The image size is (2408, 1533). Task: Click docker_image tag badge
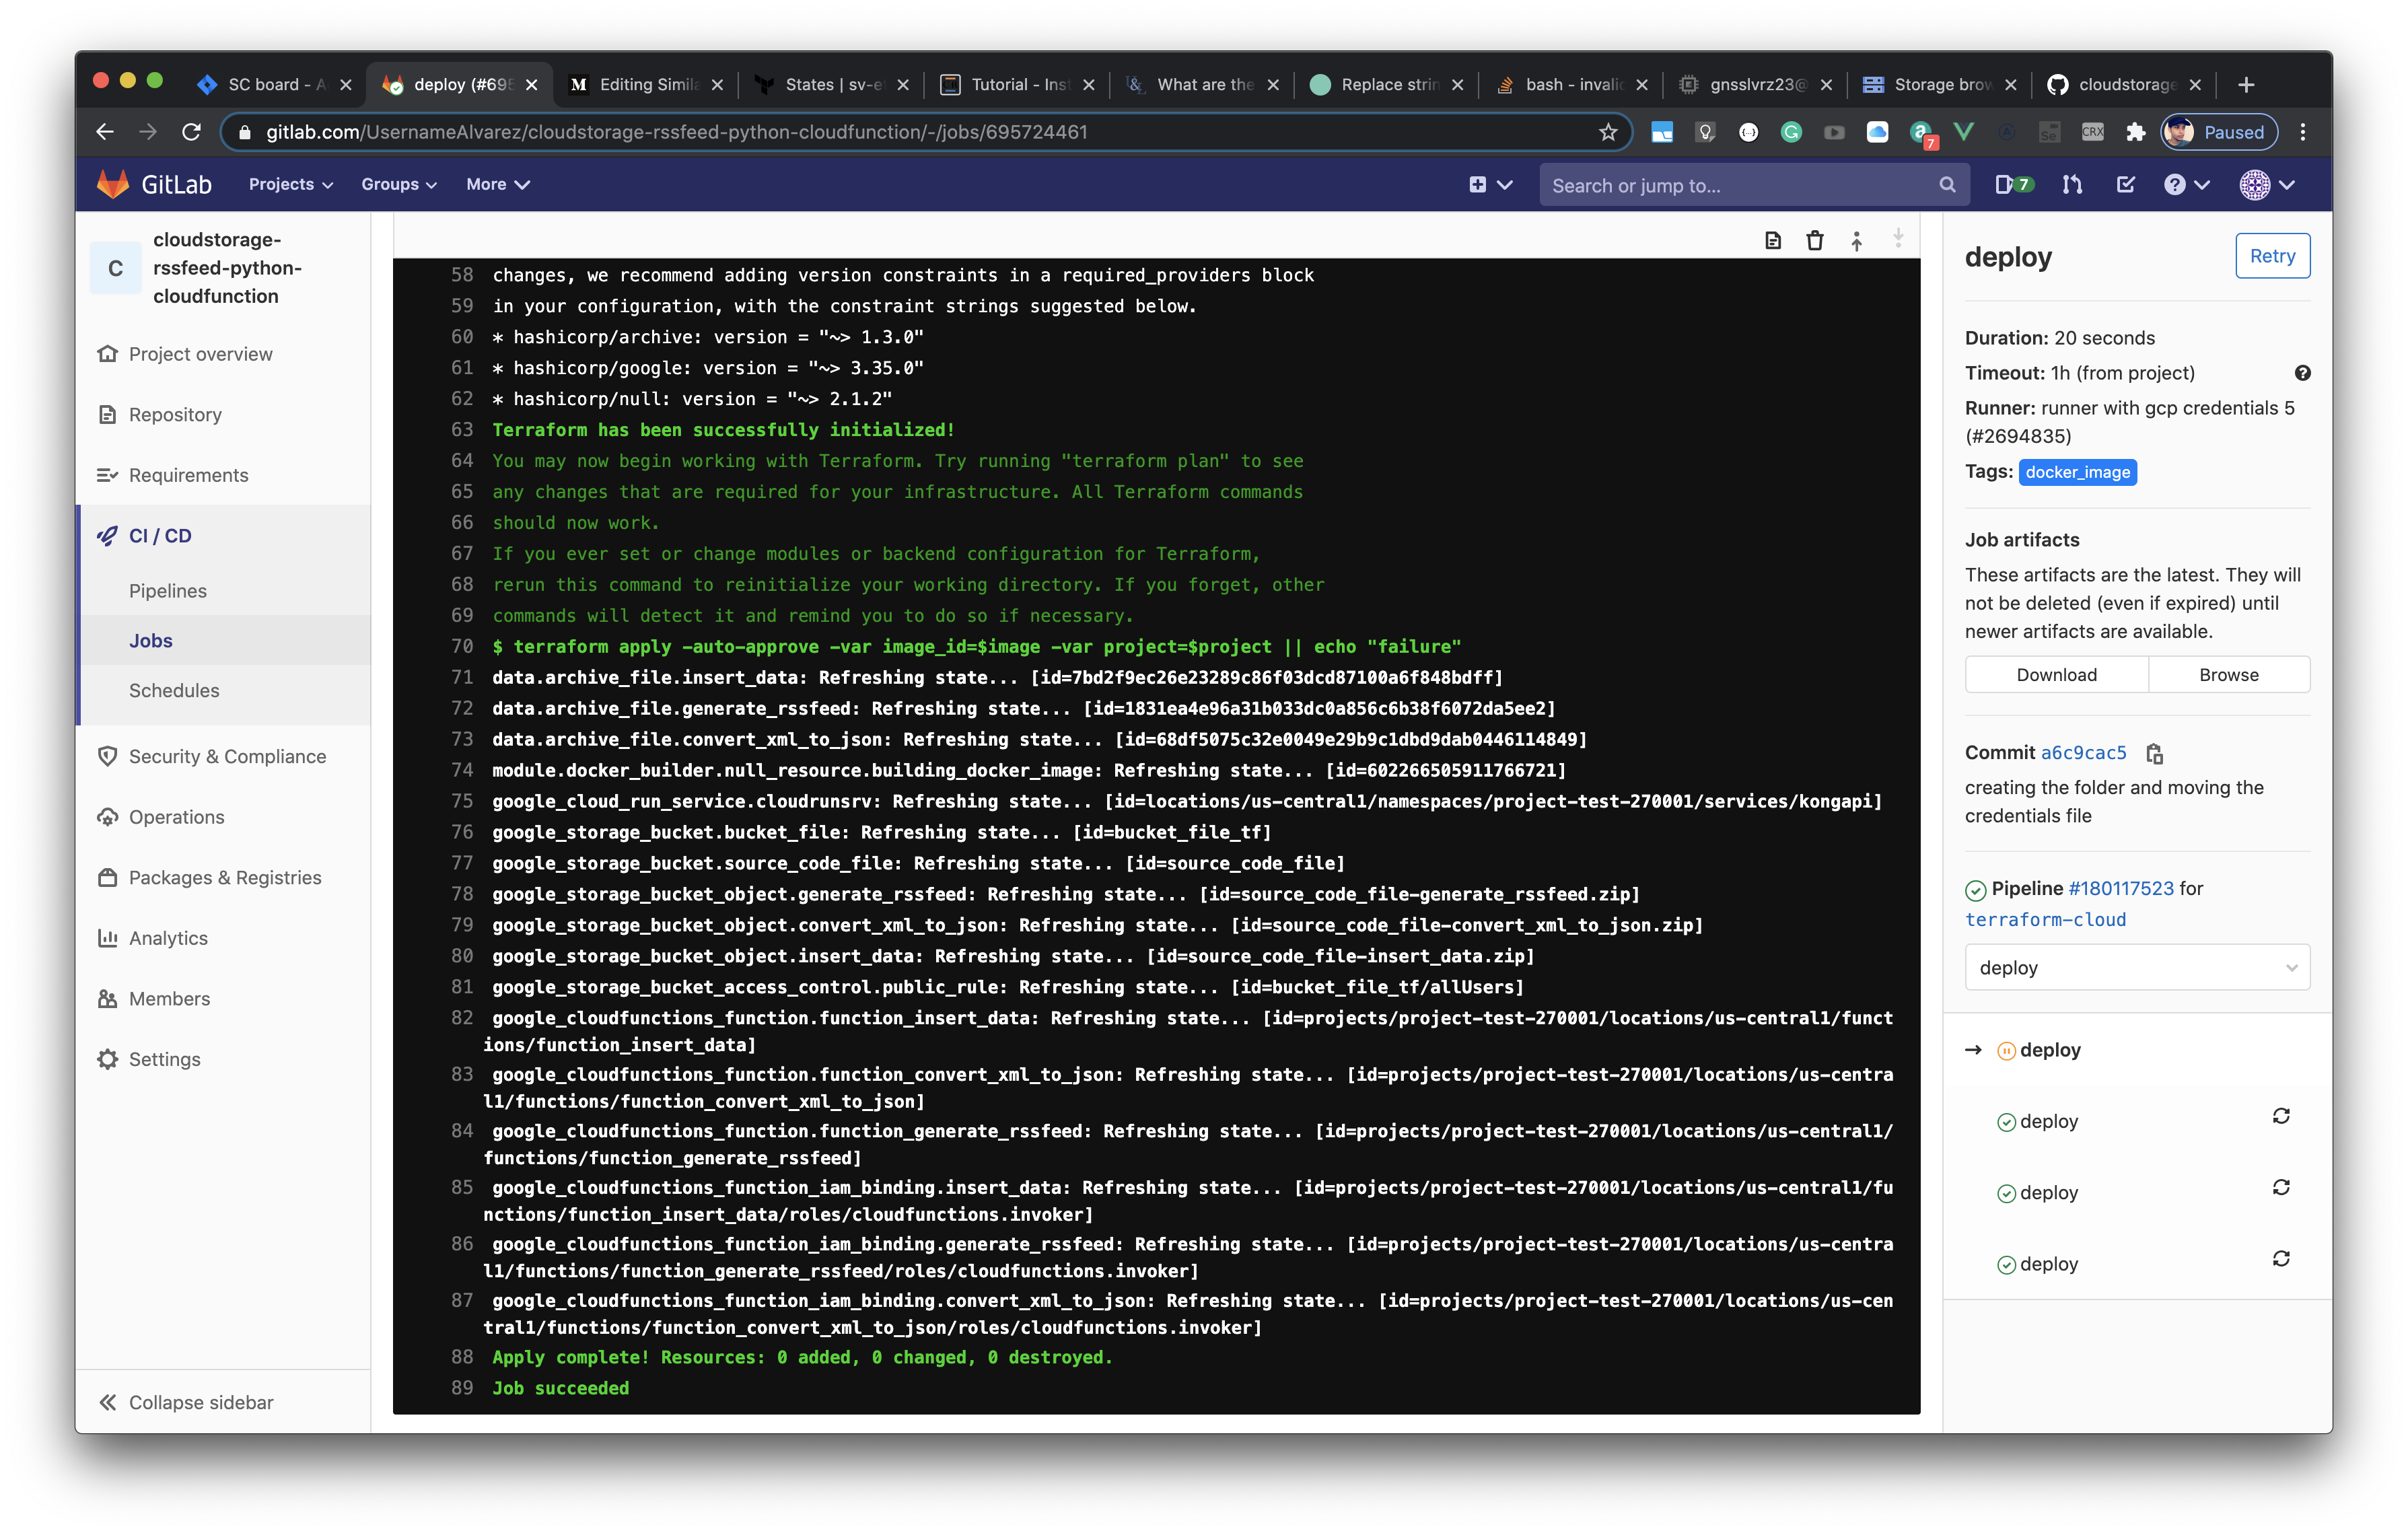point(2077,472)
